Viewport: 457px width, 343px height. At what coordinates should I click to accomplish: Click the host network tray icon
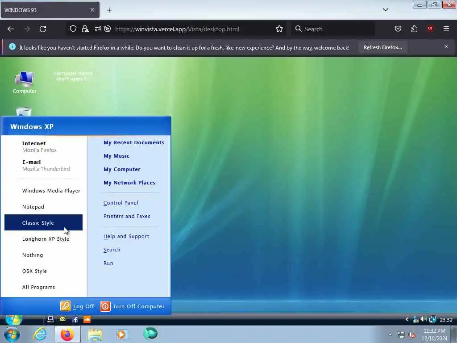point(401,335)
